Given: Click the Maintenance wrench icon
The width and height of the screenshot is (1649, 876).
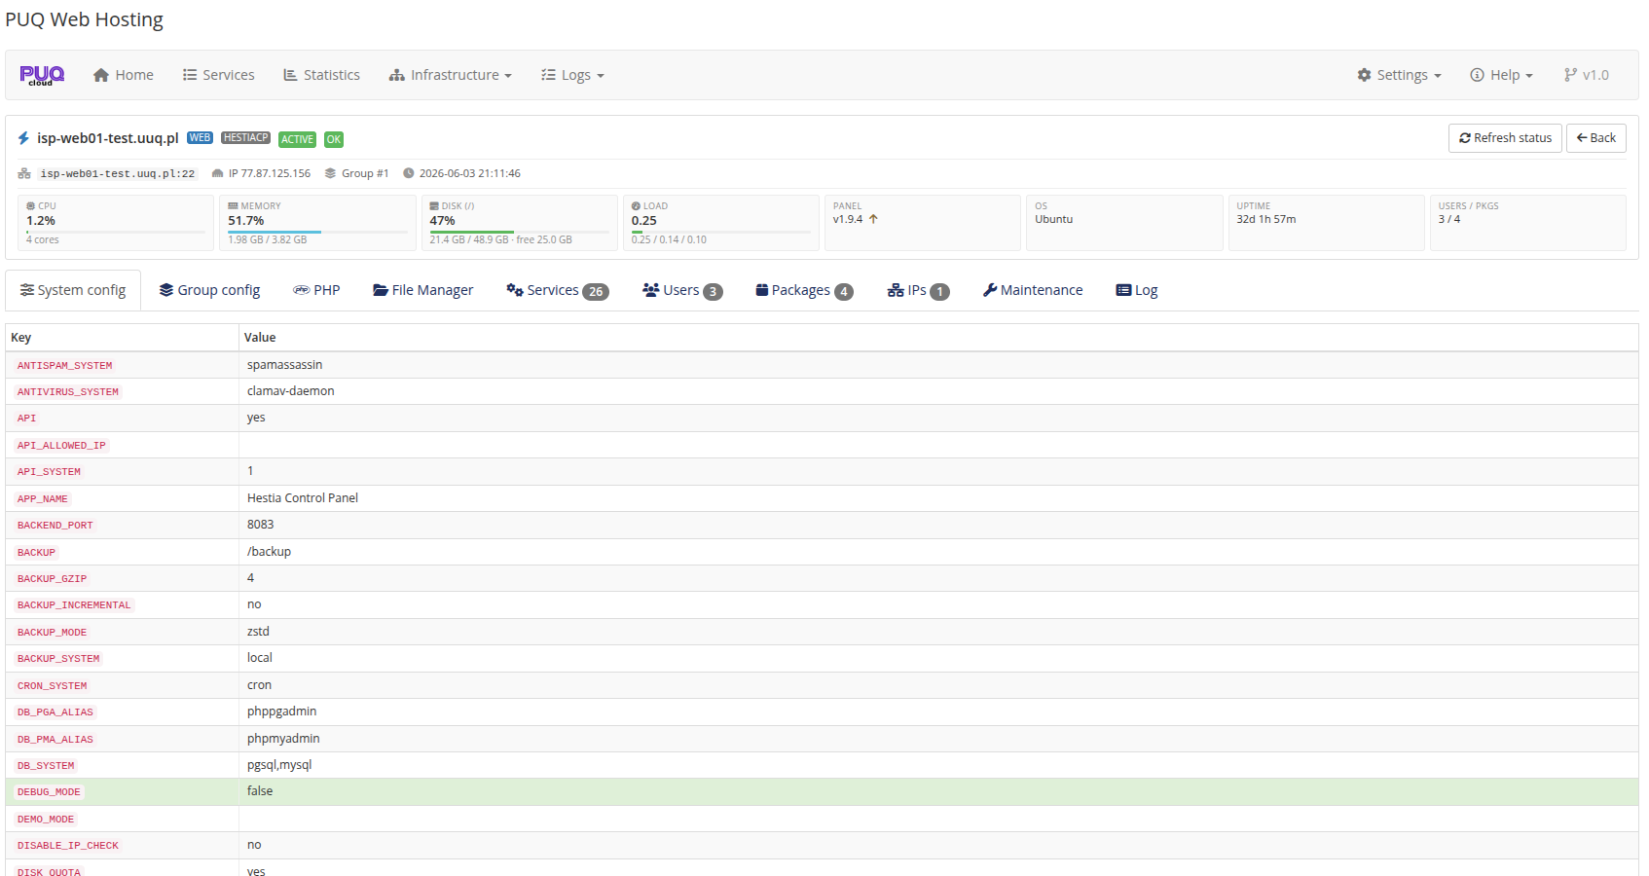Looking at the screenshot, I should [x=990, y=290].
